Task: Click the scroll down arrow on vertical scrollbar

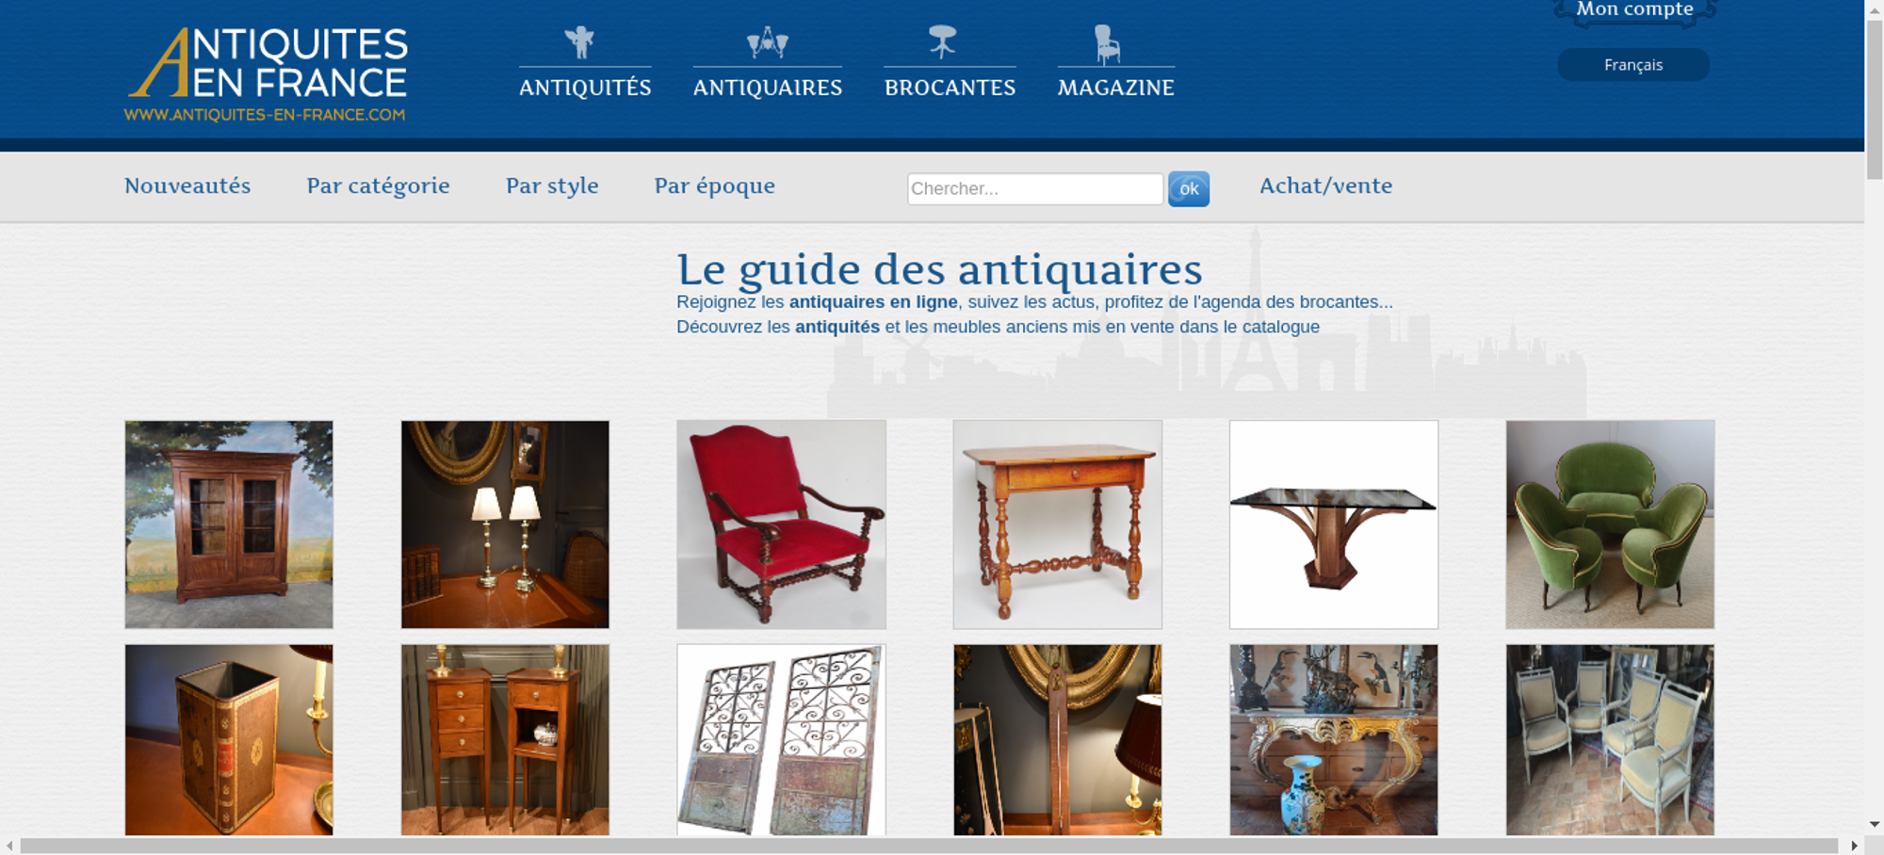Action: point(1875,824)
